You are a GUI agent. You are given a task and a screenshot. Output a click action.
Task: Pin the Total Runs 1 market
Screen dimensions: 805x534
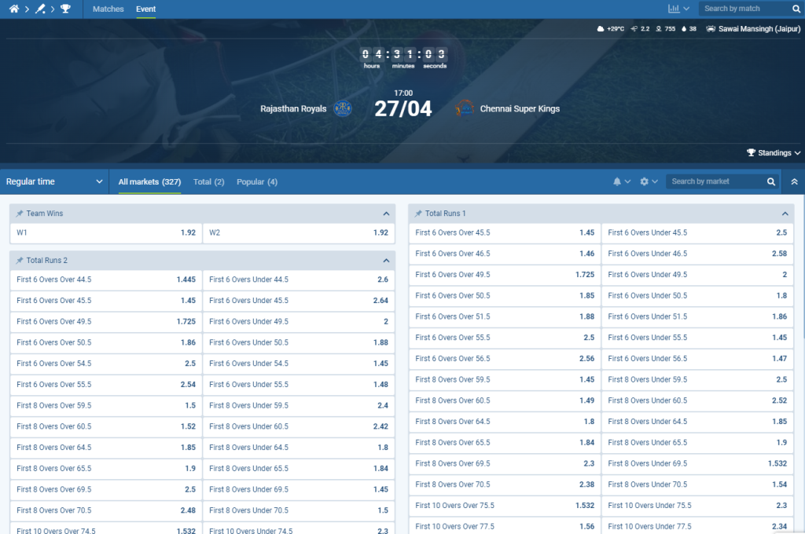point(418,214)
